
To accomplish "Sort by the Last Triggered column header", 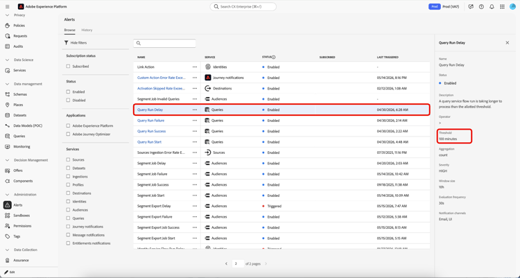I will coord(388,58).
